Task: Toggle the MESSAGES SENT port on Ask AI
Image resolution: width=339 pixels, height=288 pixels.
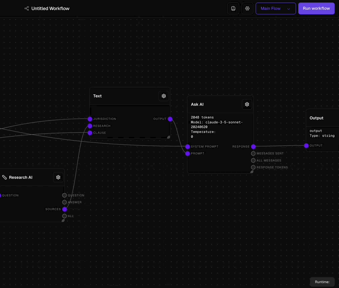Action: coord(253,153)
